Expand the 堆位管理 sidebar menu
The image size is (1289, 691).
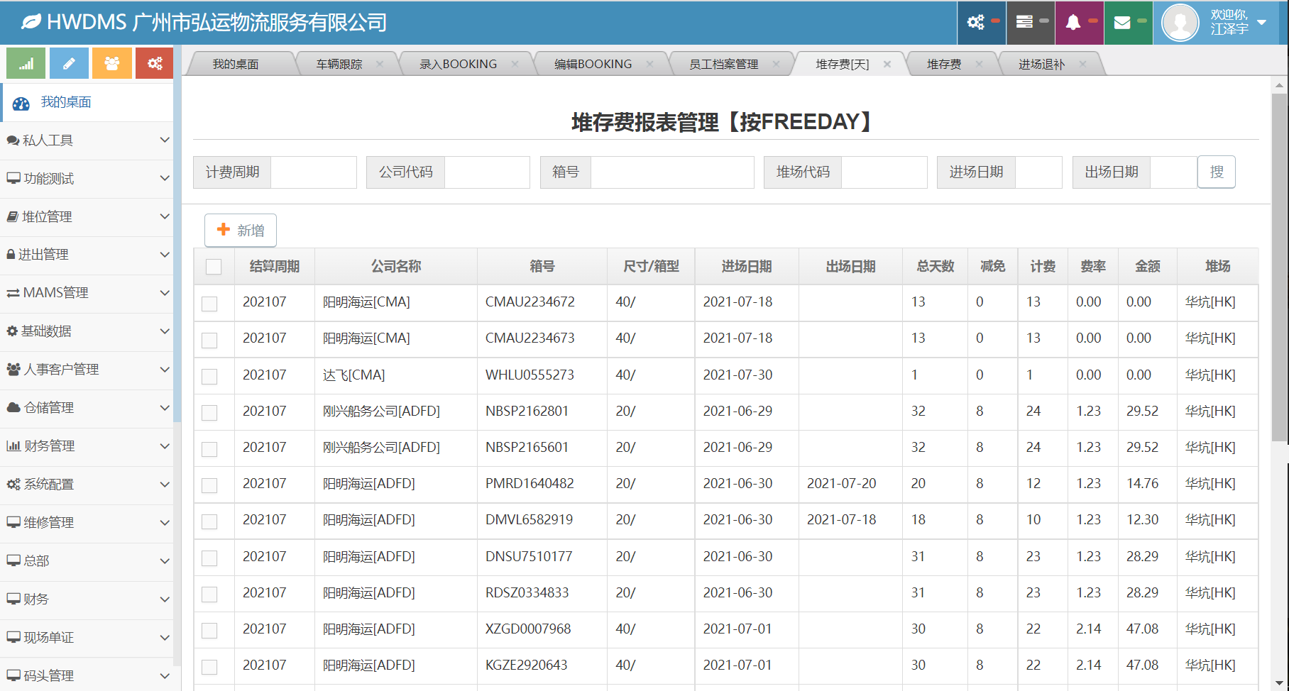tap(87, 217)
